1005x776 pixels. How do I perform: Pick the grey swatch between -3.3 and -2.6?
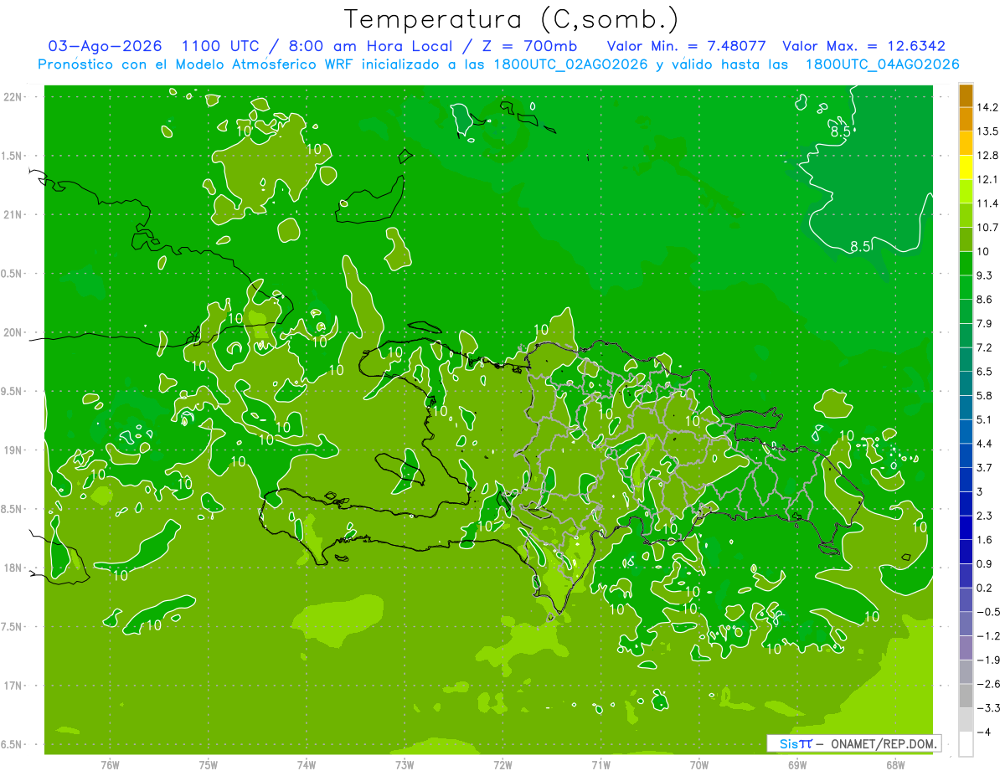click(x=966, y=696)
